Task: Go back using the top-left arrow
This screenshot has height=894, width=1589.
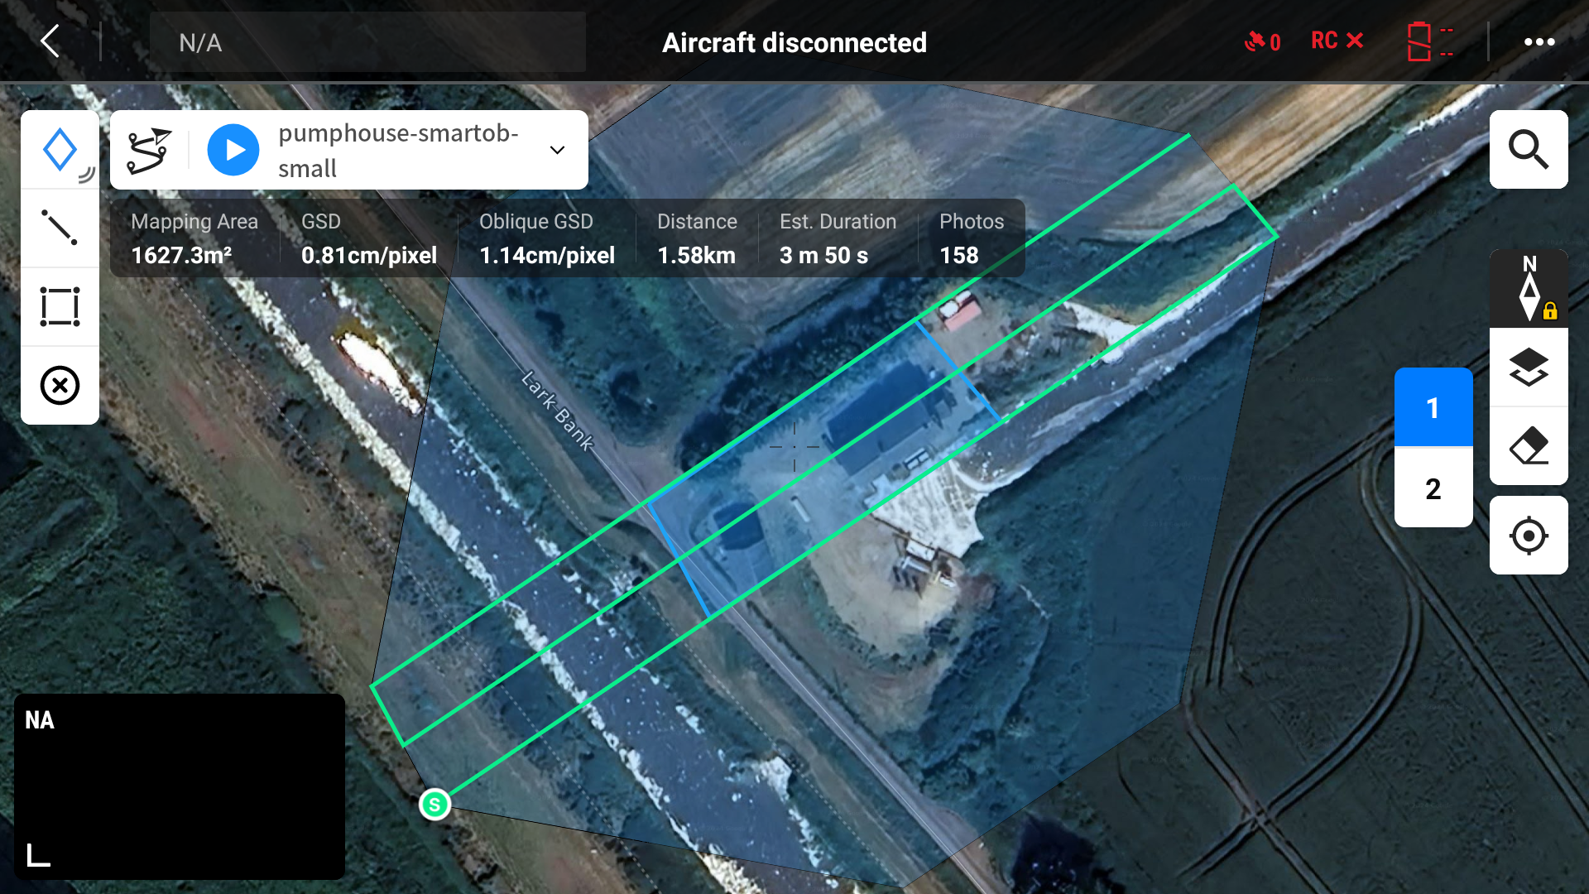Action: coord(50,41)
